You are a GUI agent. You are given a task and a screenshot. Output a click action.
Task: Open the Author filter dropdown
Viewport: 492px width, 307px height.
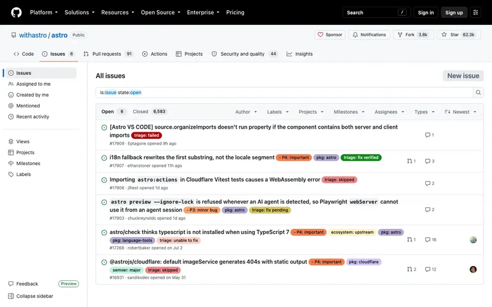[x=246, y=112]
